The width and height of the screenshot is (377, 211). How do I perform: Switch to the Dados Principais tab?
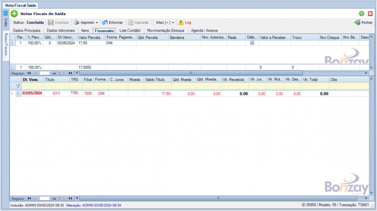click(27, 30)
